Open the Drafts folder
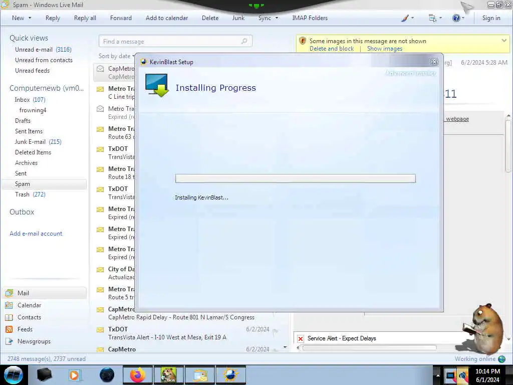This screenshot has height=385, width=513. [23, 120]
